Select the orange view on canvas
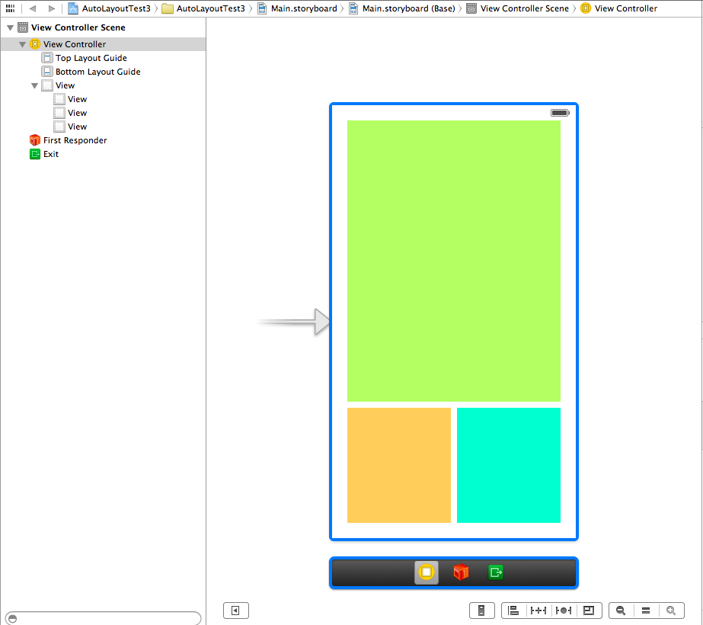Viewport: 703px width, 625px height. pos(399,465)
